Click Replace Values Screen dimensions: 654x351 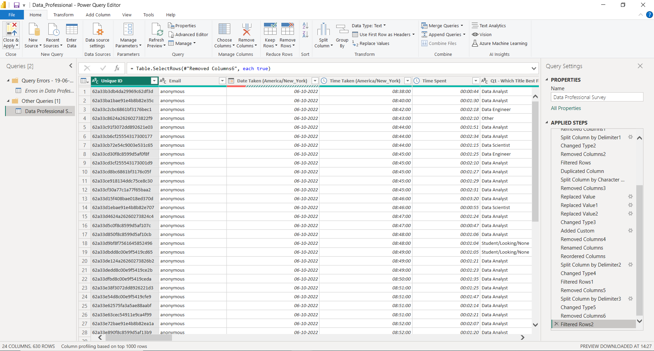point(371,44)
